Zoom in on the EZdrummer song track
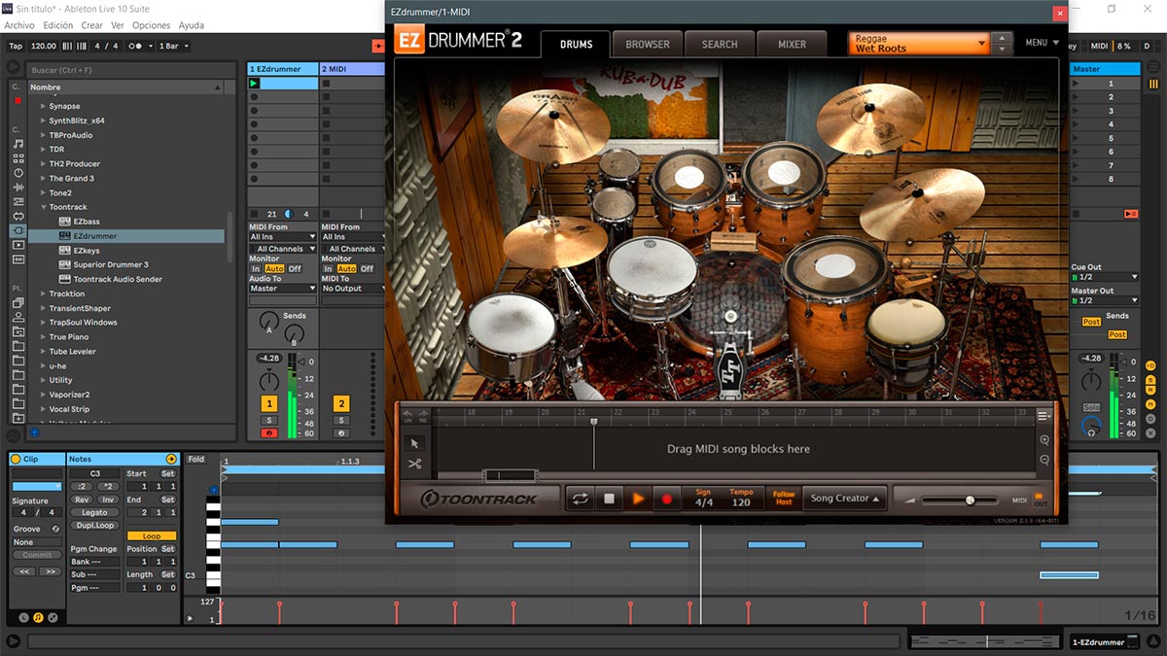Image resolution: width=1167 pixels, height=656 pixels. [1044, 440]
